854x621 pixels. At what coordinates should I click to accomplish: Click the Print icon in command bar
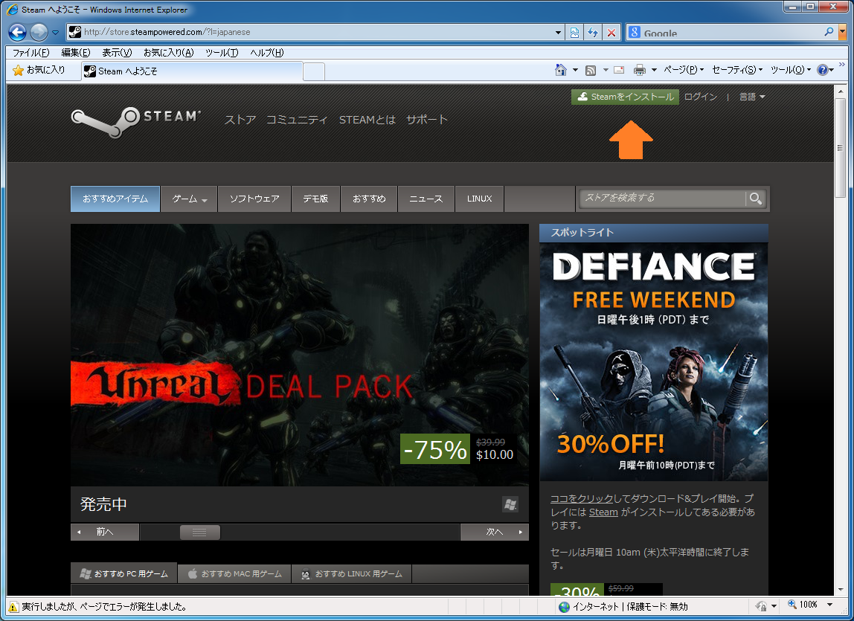click(x=640, y=70)
